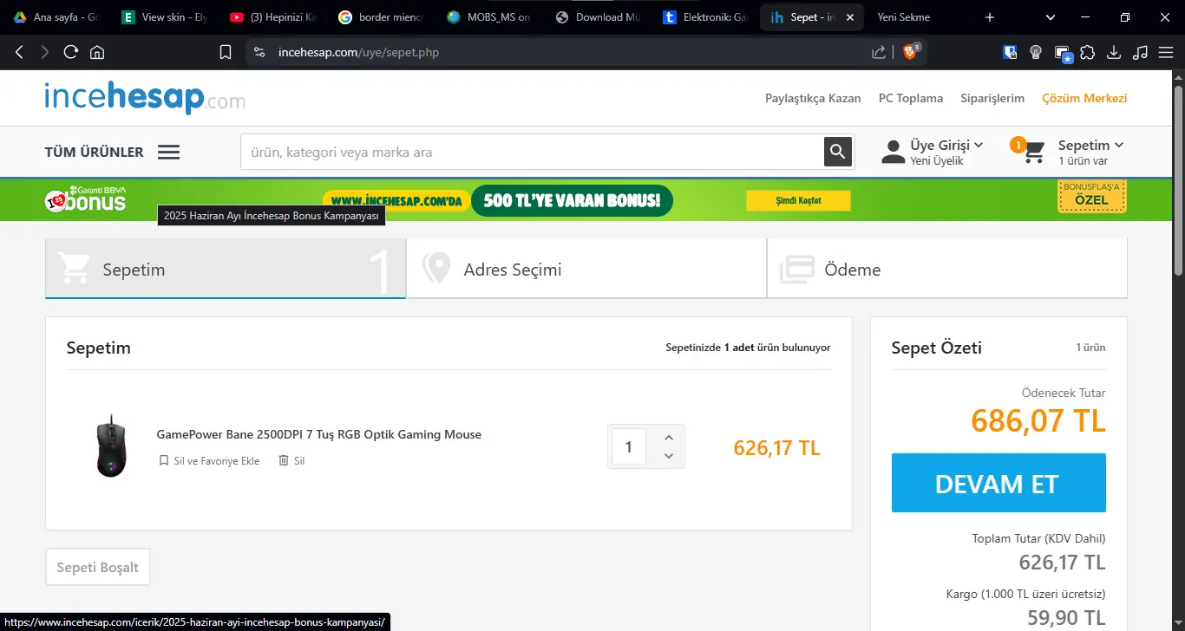This screenshot has width=1185, height=631.
Task: Expand the Üye Girişi dropdown
Action: point(979,145)
